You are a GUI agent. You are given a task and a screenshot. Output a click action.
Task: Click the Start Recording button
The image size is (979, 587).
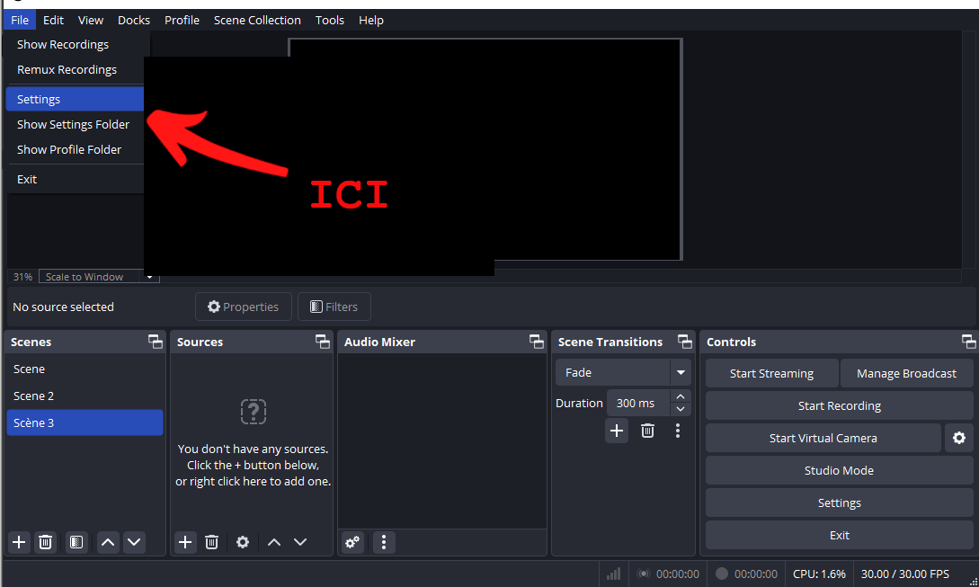pos(839,405)
